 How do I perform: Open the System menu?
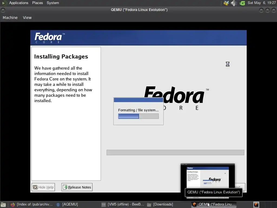point(53,3)
